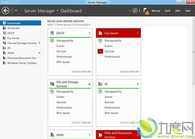Click the forward navigation arrow

(x=12, y=11)
